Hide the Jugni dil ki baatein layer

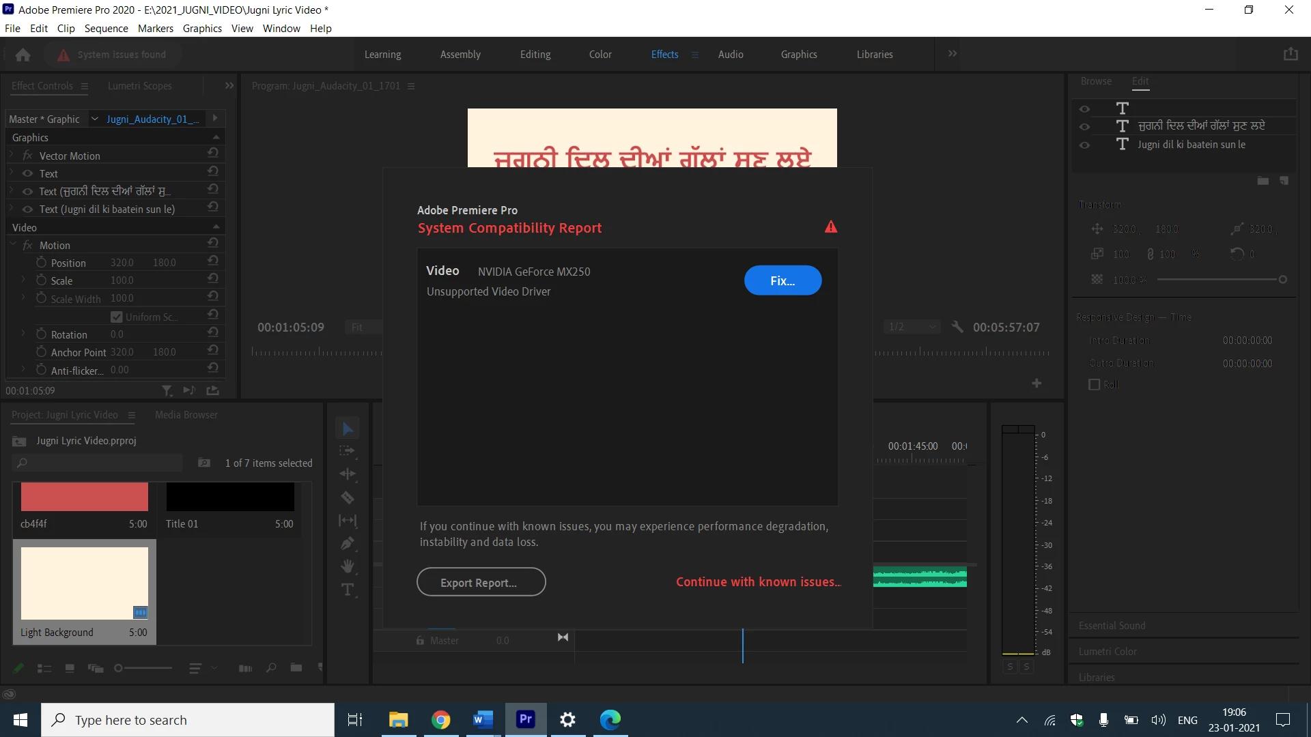pos(1084,145)
